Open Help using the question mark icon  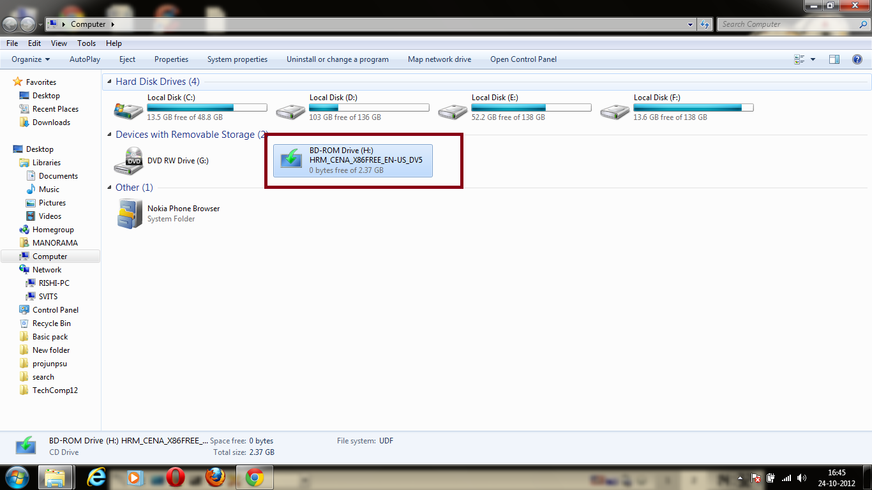[857, 59]
